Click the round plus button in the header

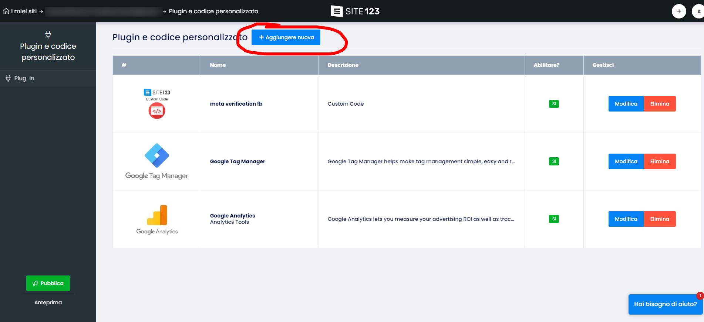[679, 11]
